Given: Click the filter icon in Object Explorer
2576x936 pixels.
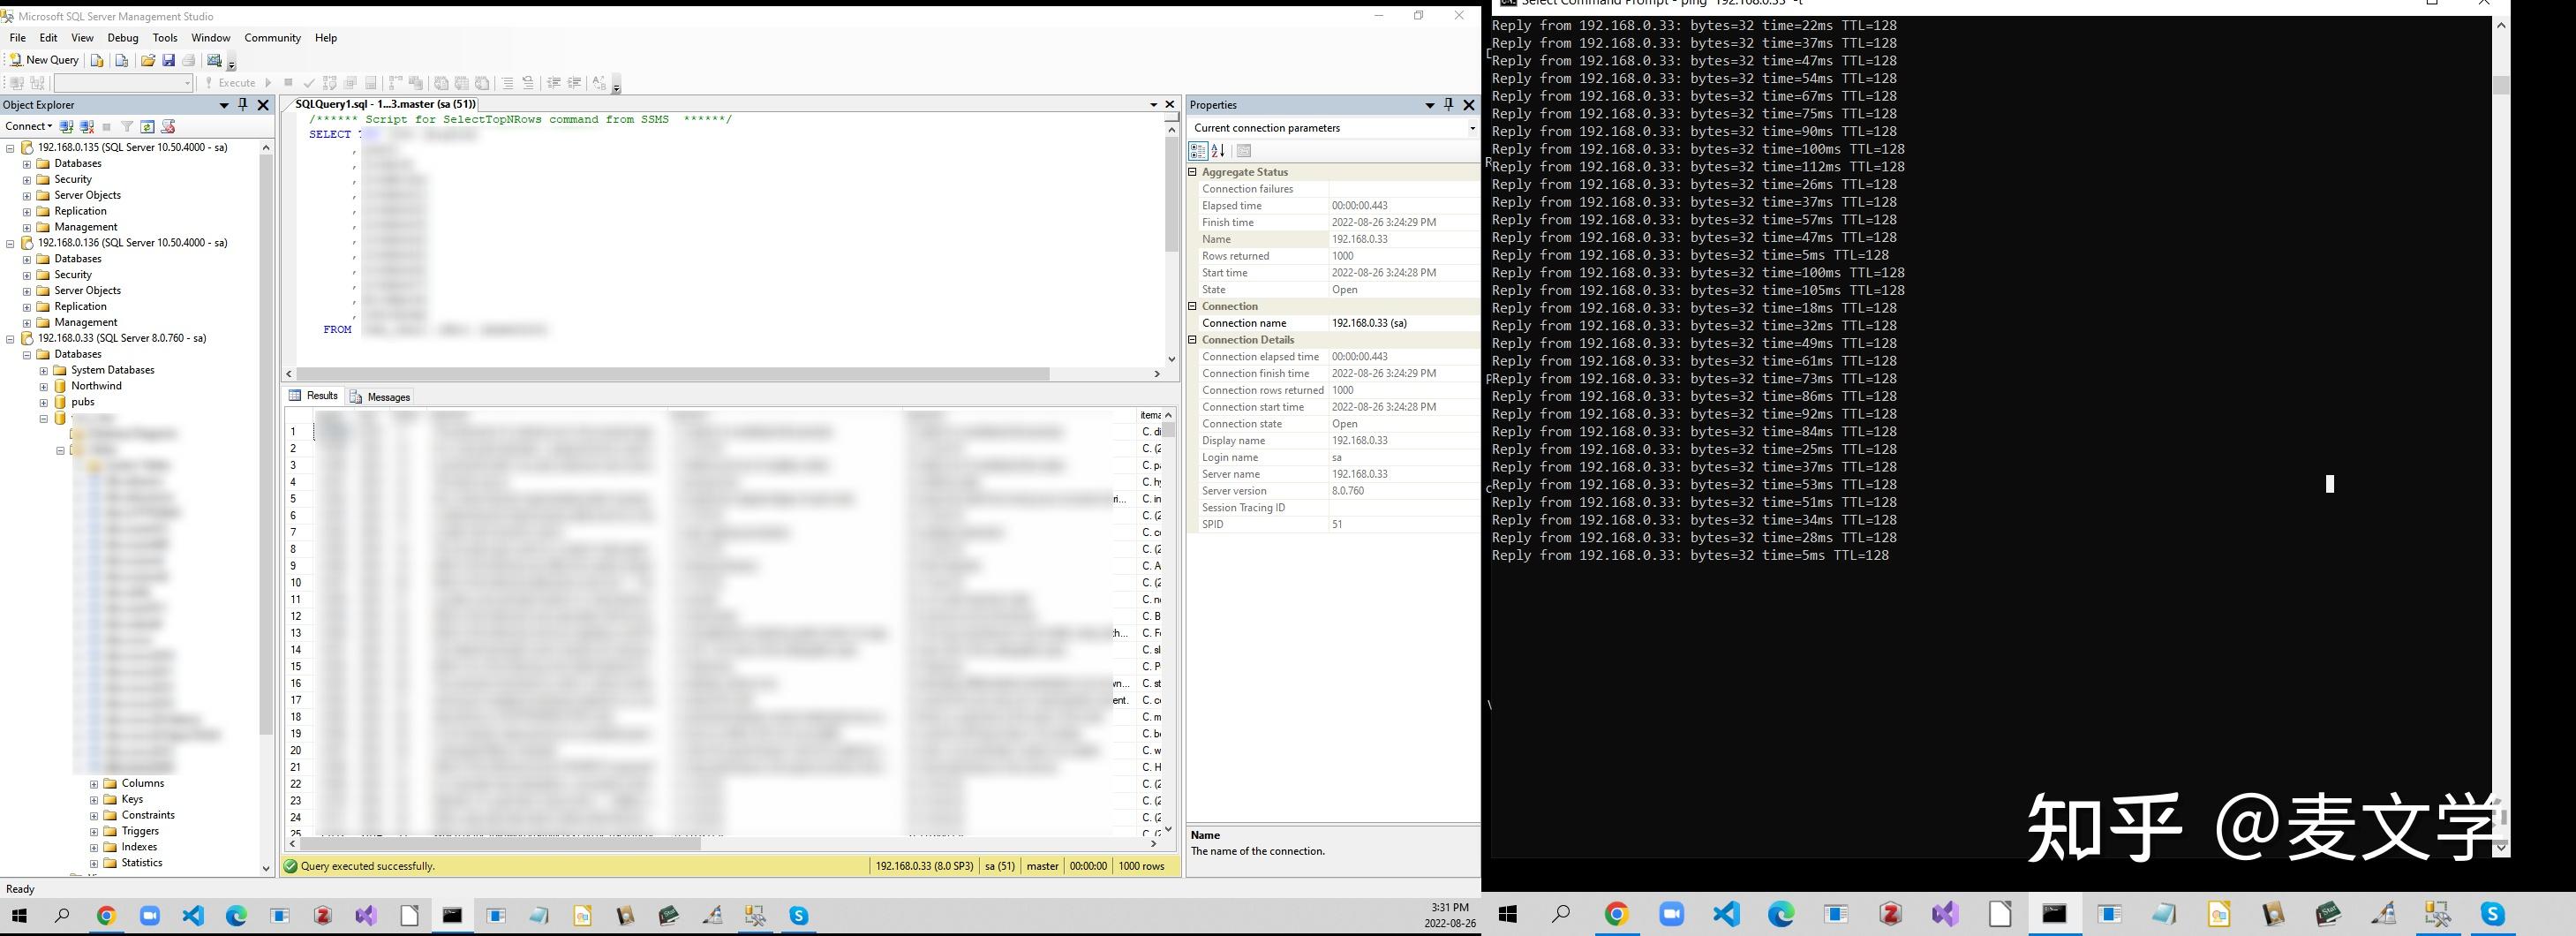Looking at the screenshot, I should [127, 127].
